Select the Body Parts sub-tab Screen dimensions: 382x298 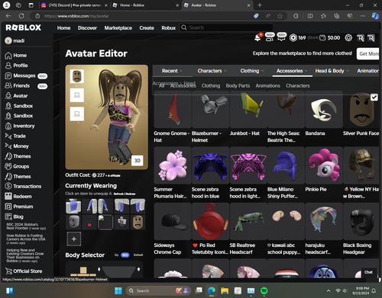click(x=238, y=85)
